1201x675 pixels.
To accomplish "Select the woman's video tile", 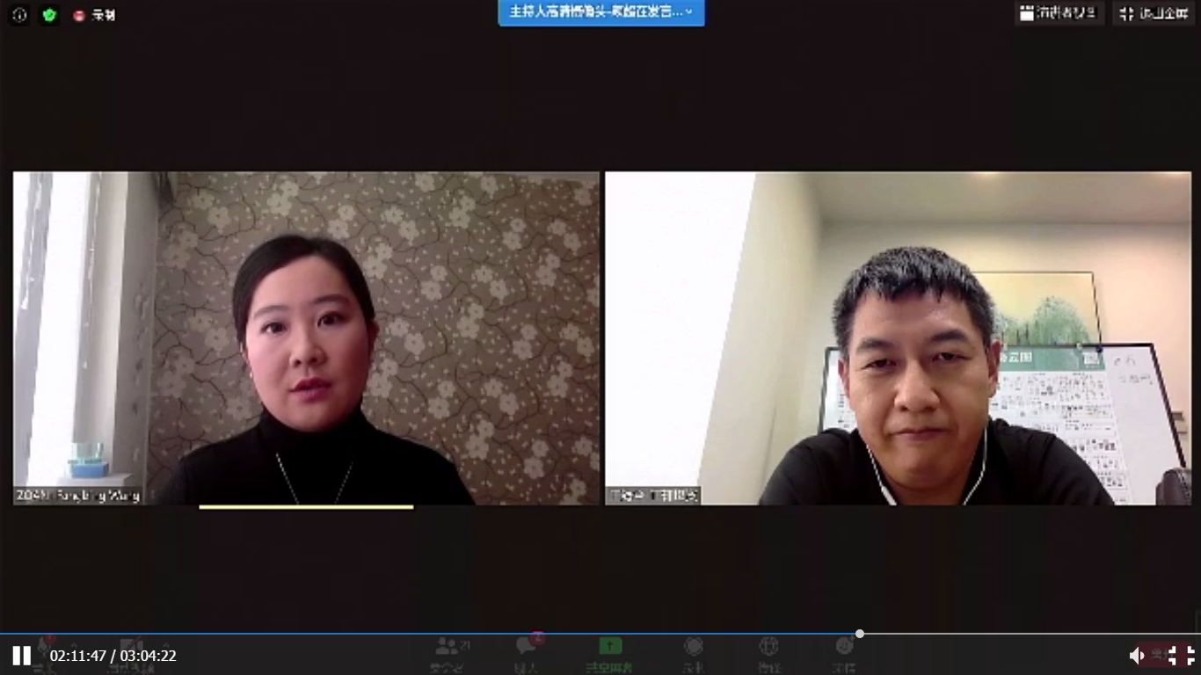I will 306,338.
